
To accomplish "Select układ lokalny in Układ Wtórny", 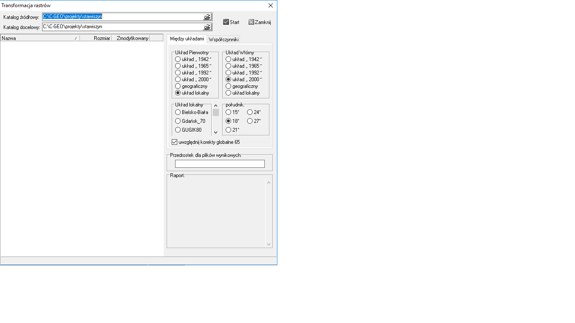I will point(242,93).
